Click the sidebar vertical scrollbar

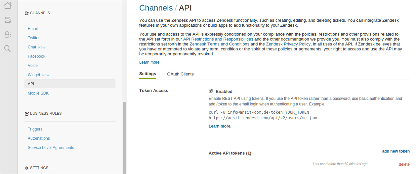click(x=124, y=137)
